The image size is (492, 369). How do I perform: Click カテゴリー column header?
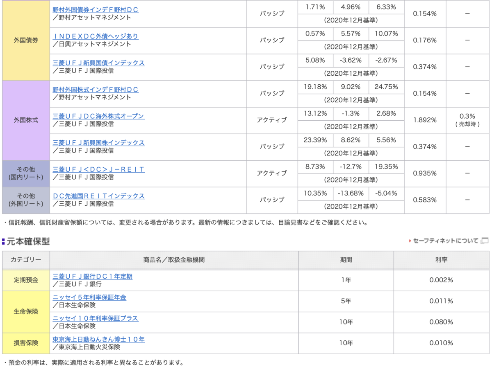coord(26,259)
